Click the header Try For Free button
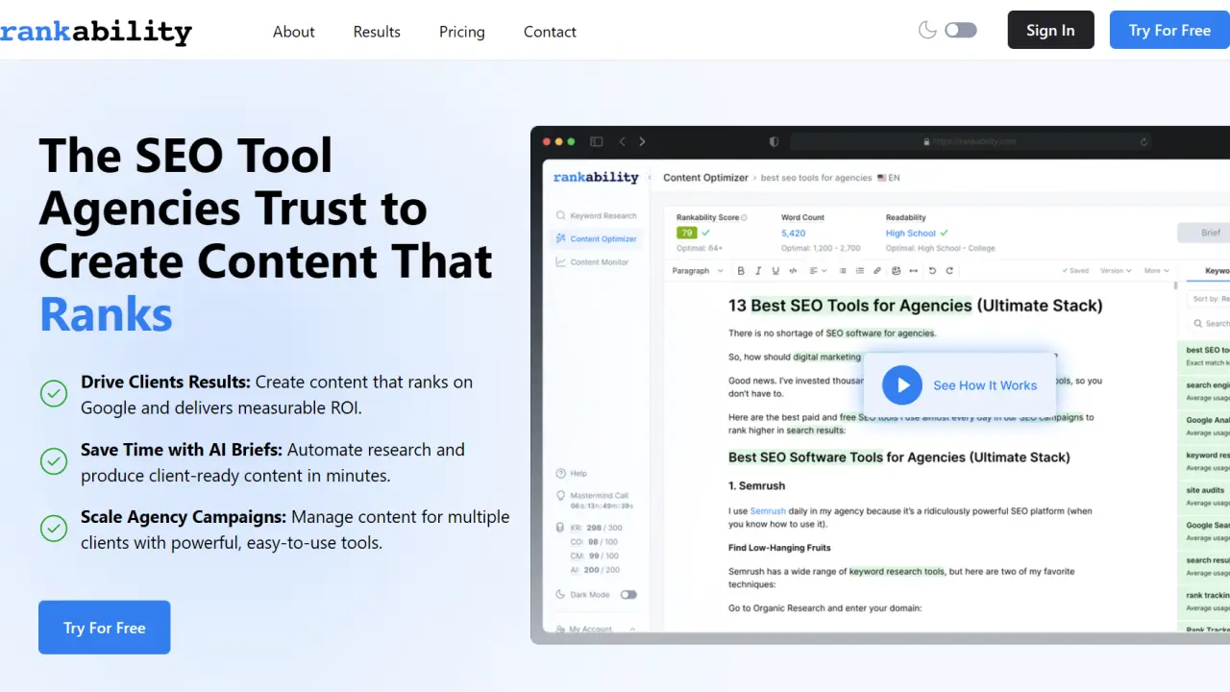The image size is (1230, 692). click(1169, 30)
